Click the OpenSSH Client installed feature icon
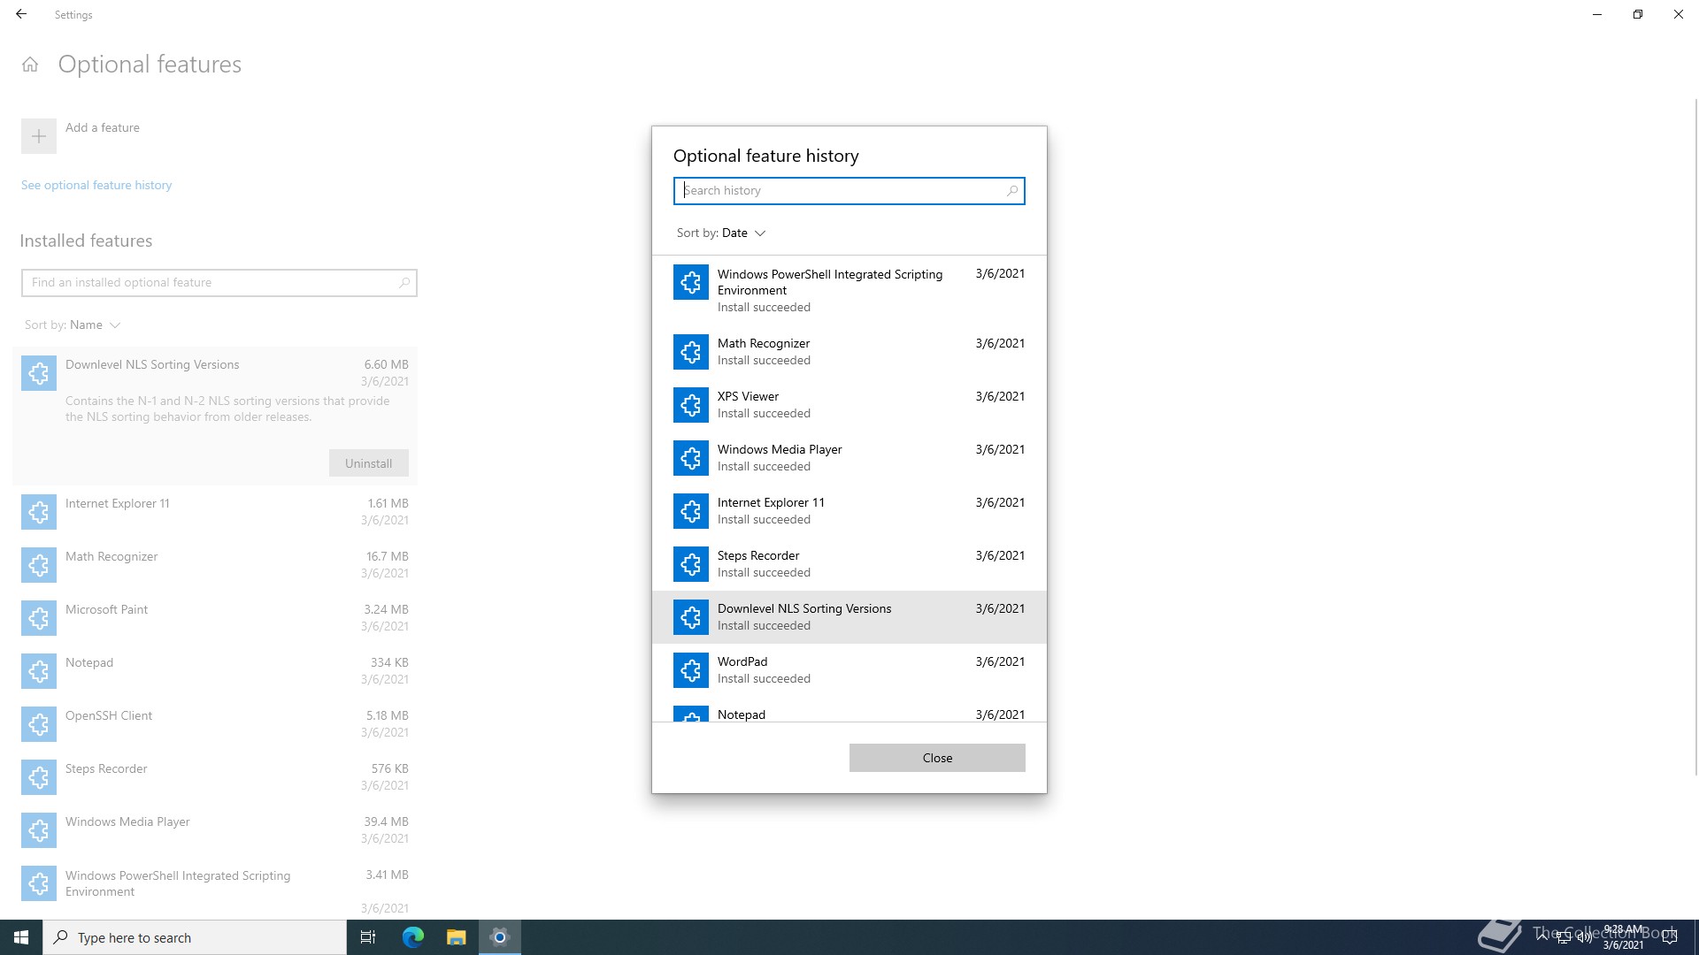Screen dimensions: 1699x955 pos(39,724)
